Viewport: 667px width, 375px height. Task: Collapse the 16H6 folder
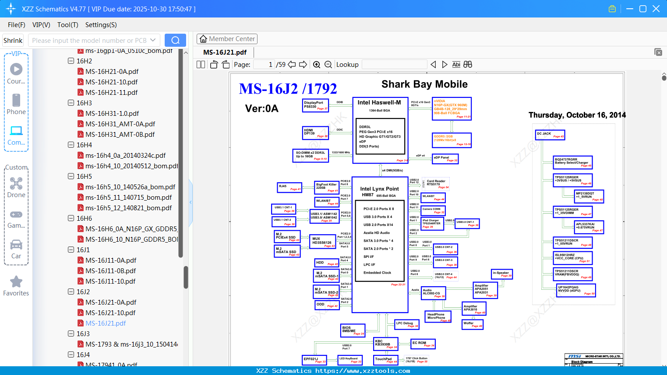click(x=71, y=219)
